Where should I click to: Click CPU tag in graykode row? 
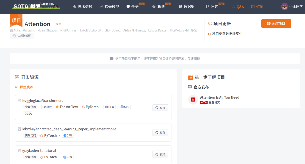67,157
